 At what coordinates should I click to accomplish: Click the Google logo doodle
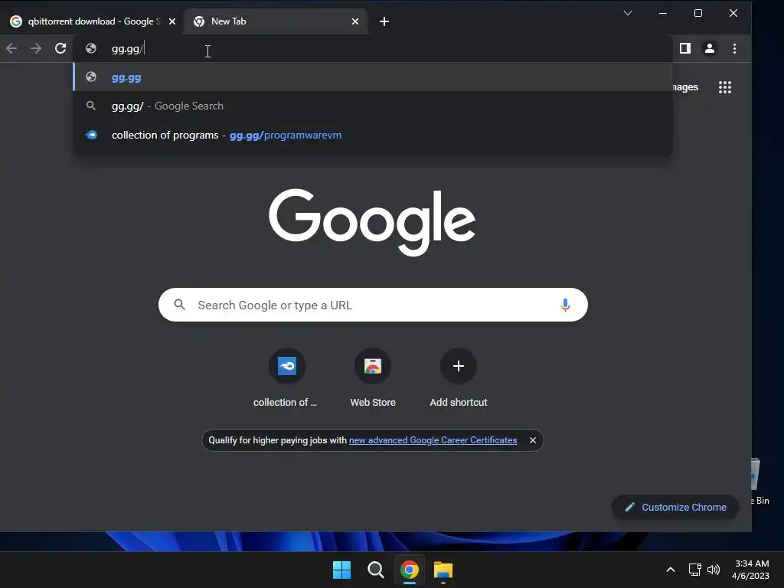(372, 222)
